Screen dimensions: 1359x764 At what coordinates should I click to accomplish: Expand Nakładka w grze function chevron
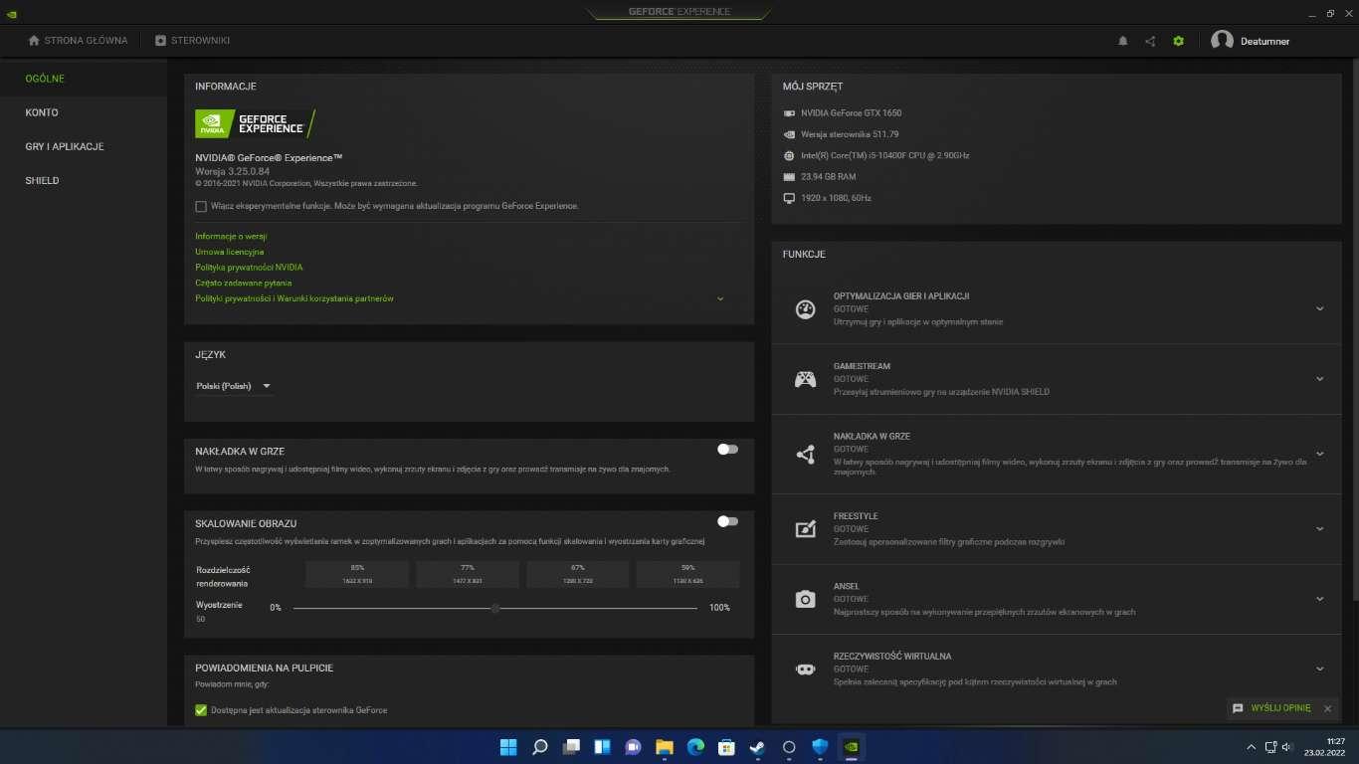[1320, 454]
